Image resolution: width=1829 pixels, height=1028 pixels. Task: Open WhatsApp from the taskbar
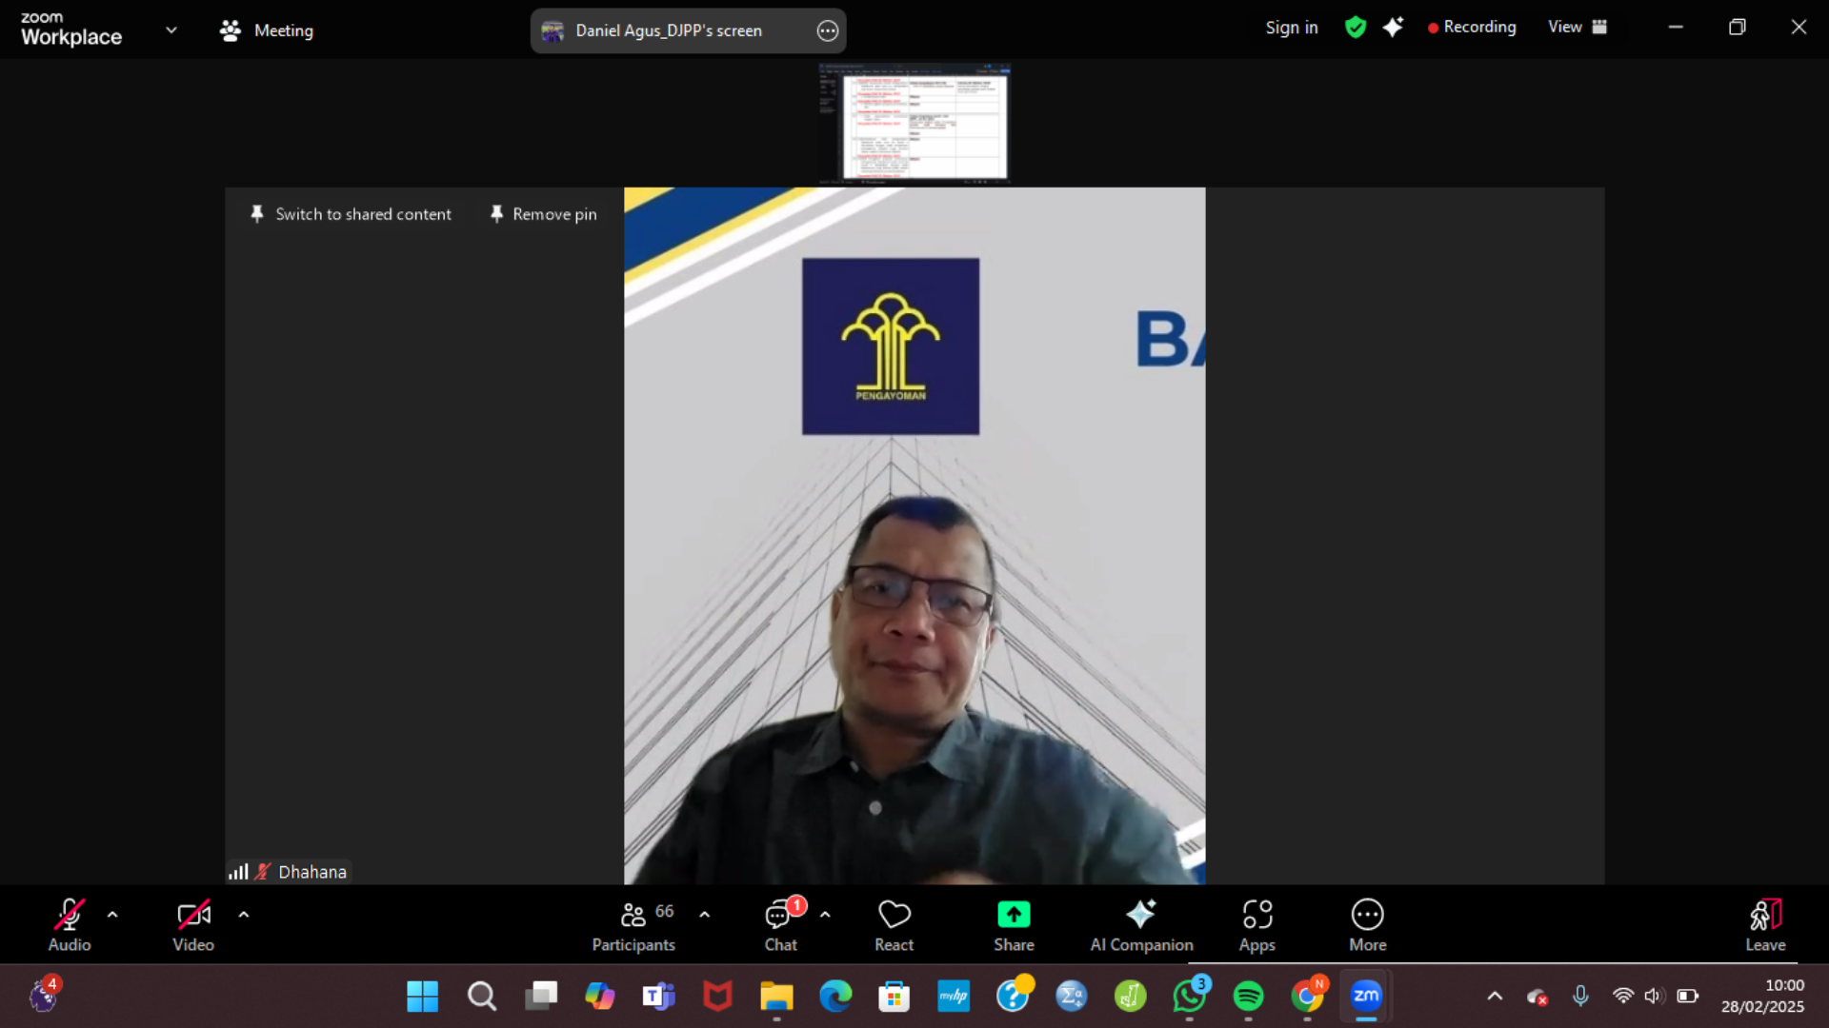1190,997
